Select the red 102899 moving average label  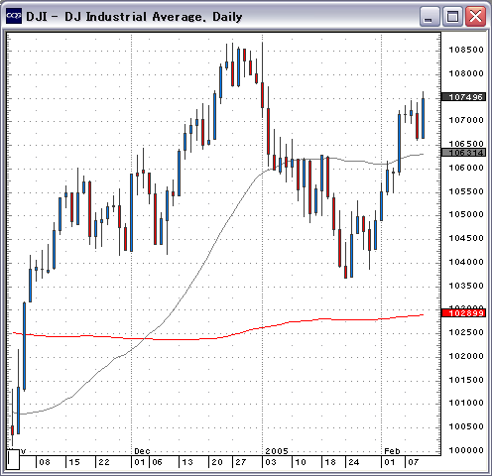point(464,312)
